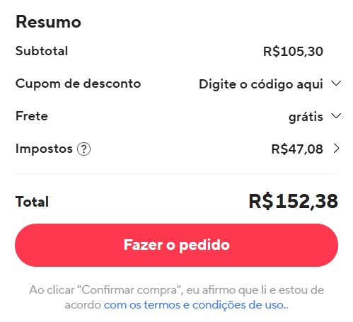Image resolution: width=353 pixels, height=322 pixels.
Task: Click the Subtotal label
Action: (x=42, y=51)
